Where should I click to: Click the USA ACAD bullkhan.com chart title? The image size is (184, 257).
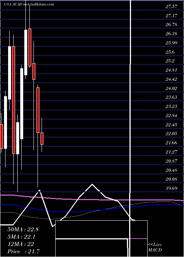(x=29, y=4)
